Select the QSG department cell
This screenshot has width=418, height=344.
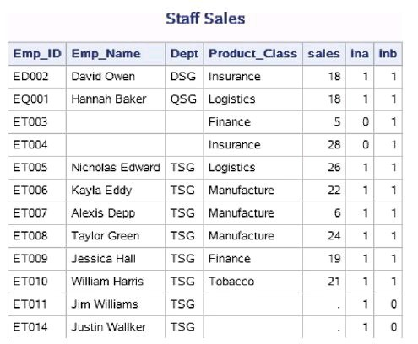(x=184, y=99)
